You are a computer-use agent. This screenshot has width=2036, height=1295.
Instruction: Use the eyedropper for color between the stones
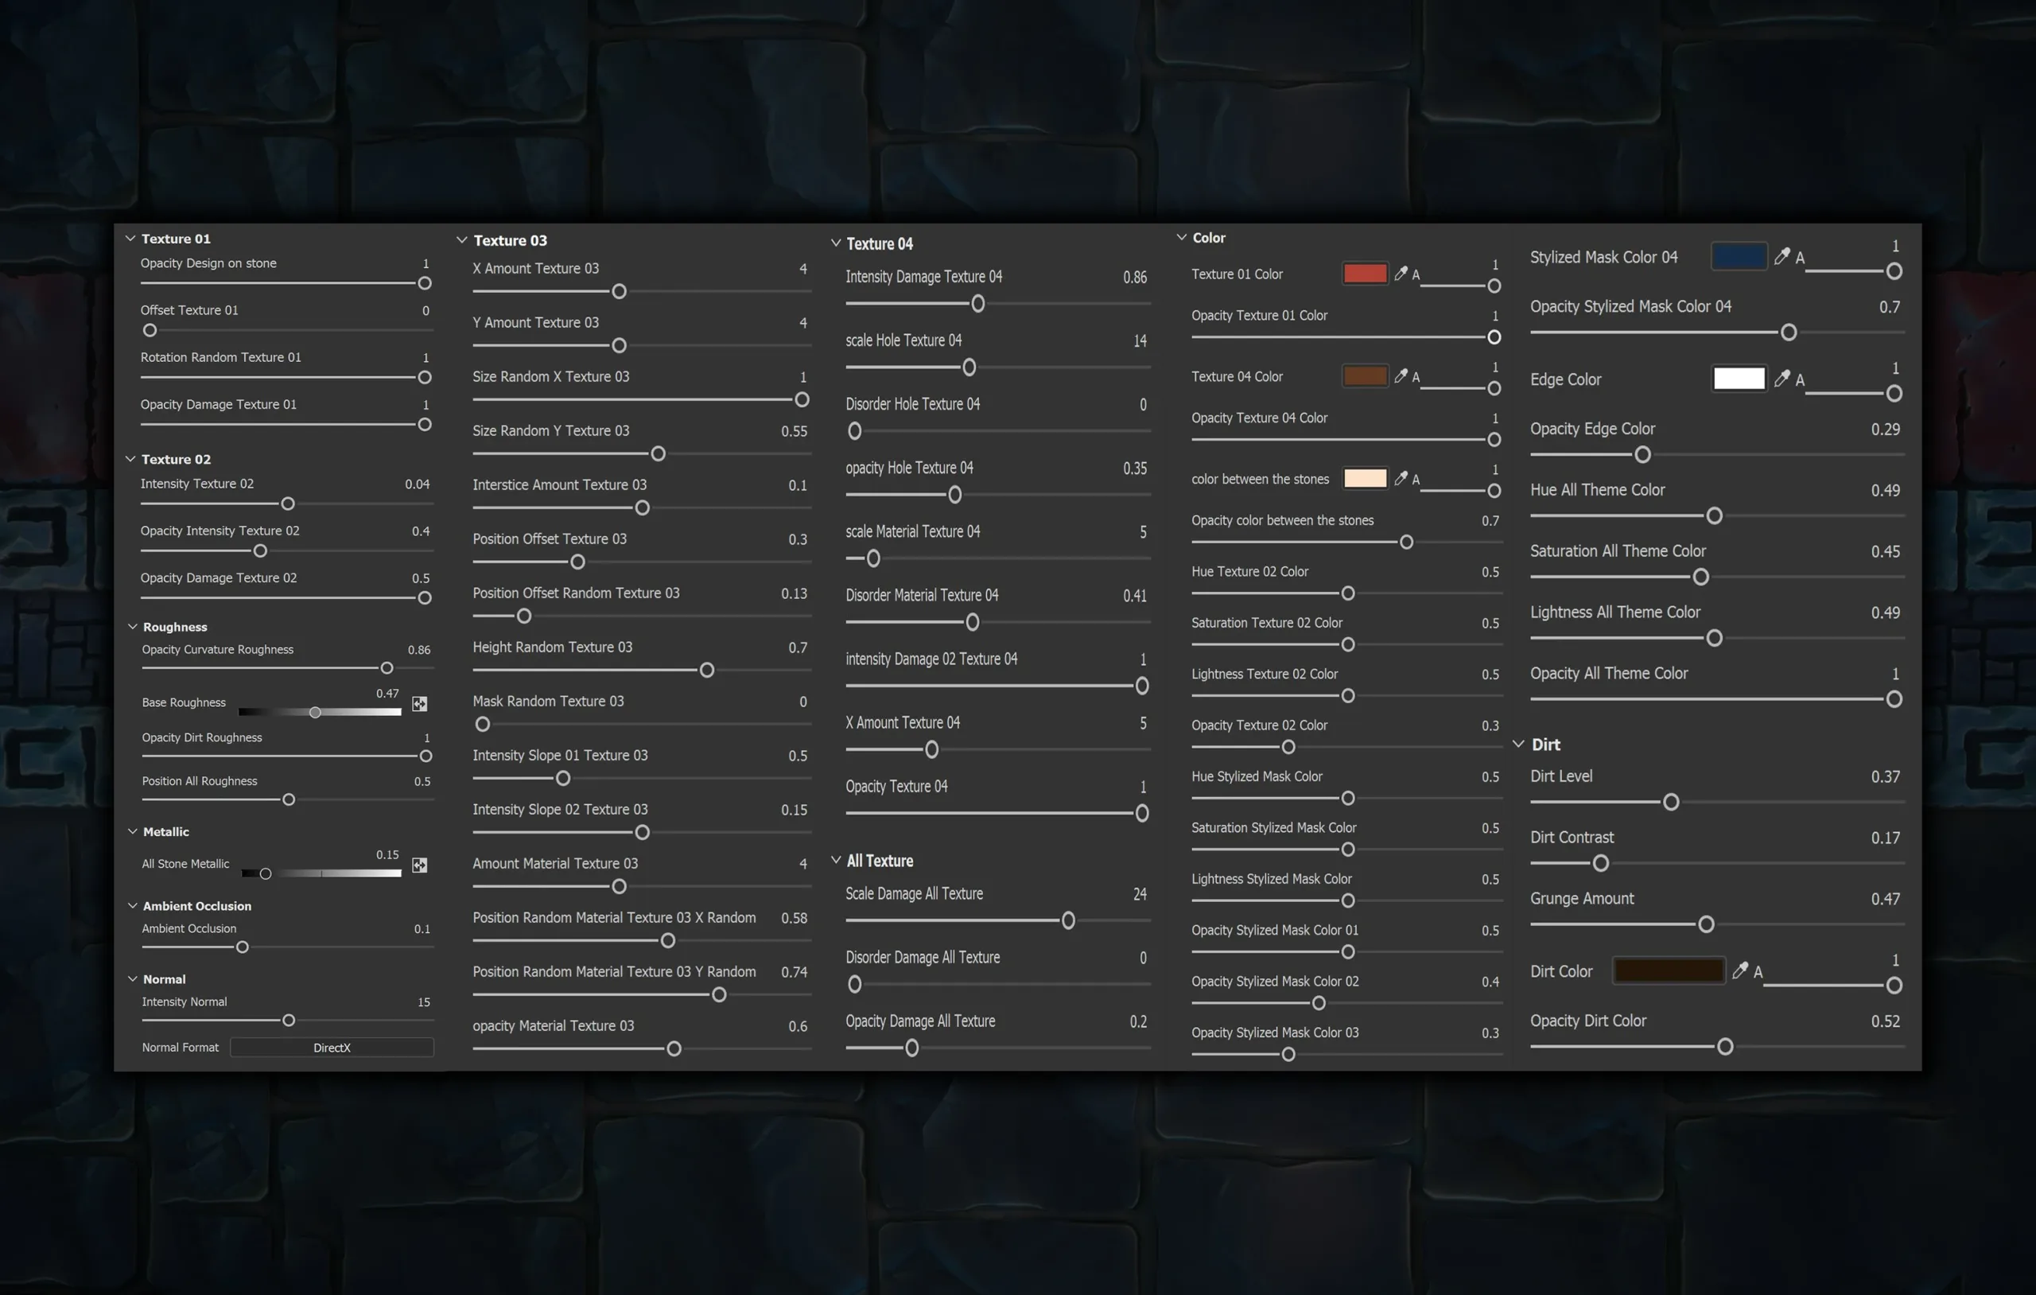pyautogui.click(x=1401, y=478)
